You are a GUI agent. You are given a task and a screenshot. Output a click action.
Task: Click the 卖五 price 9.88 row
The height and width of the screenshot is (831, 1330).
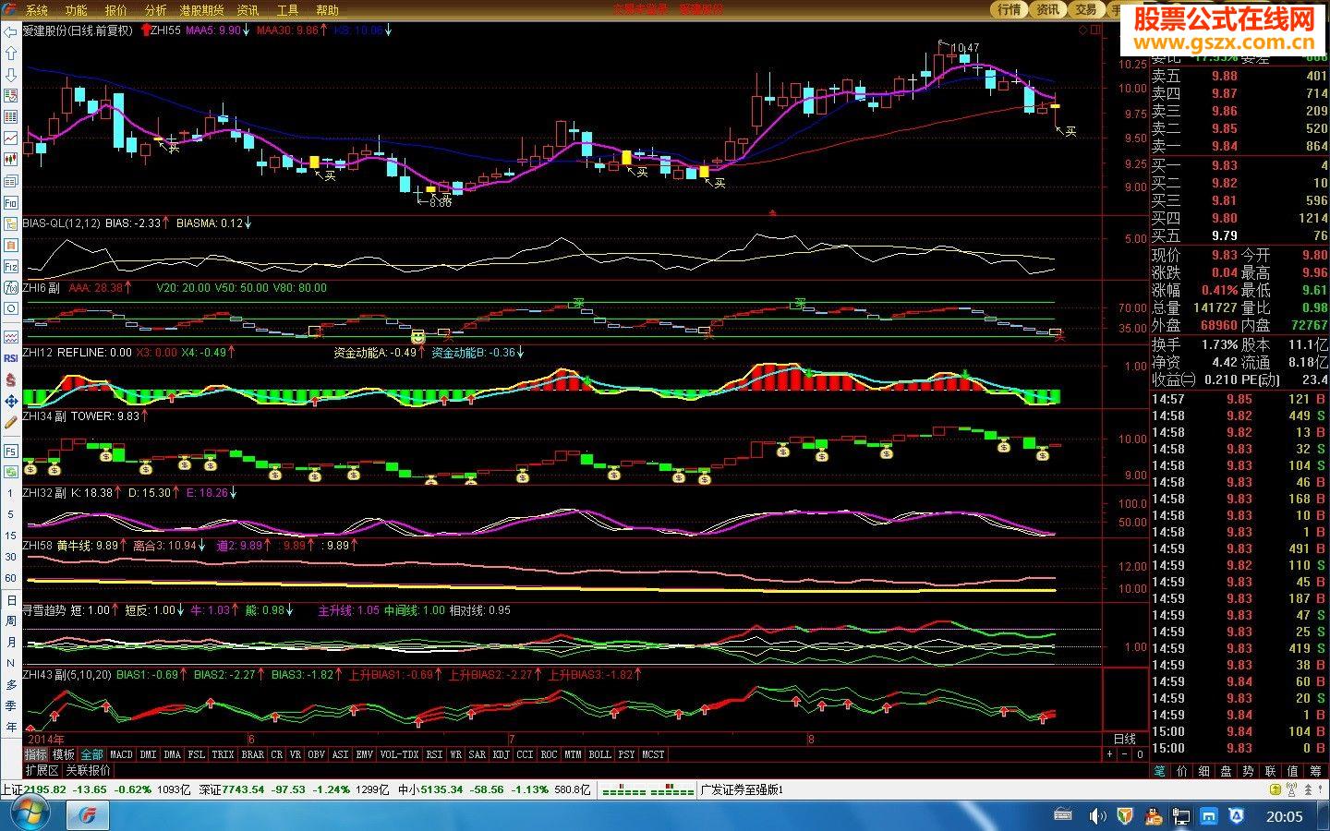click(1239, 76)
